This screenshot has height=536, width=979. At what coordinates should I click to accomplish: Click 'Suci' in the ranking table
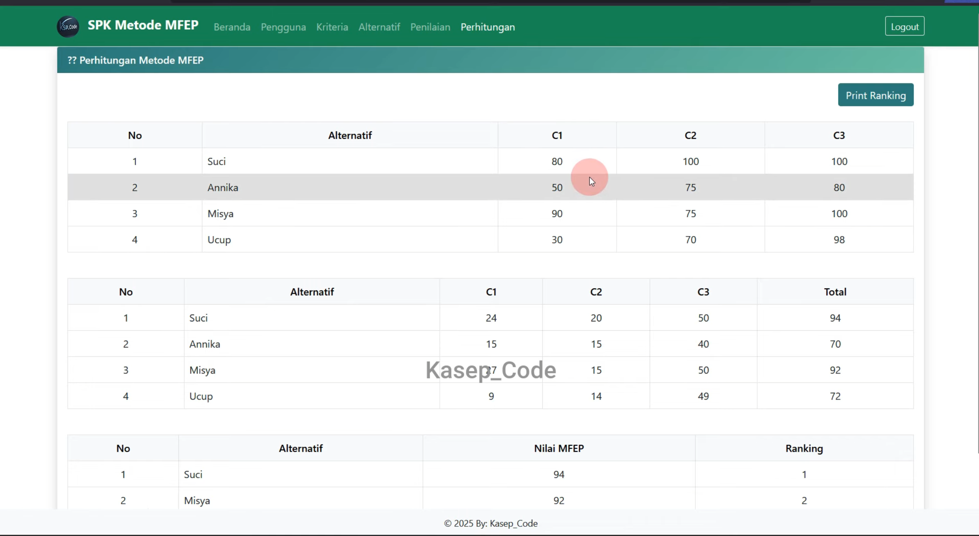193,474
